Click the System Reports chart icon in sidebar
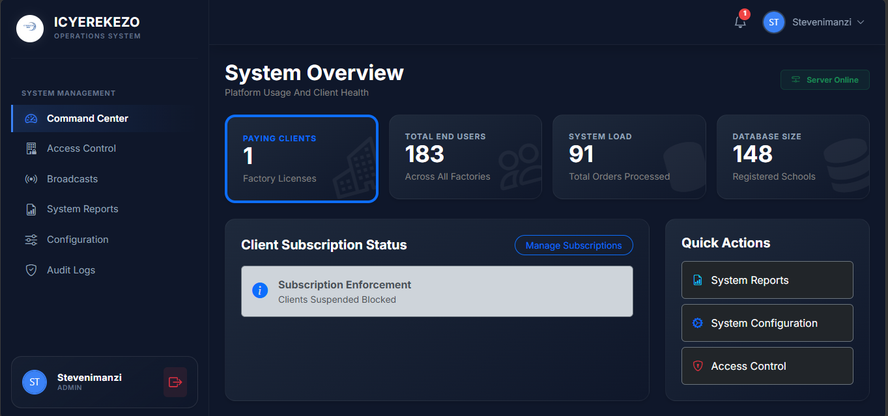 [x=31, y=209]
